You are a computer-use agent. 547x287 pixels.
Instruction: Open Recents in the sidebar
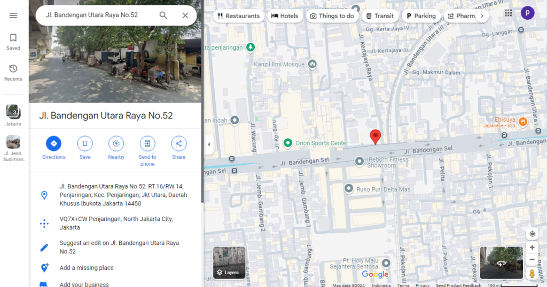[13, 73]
